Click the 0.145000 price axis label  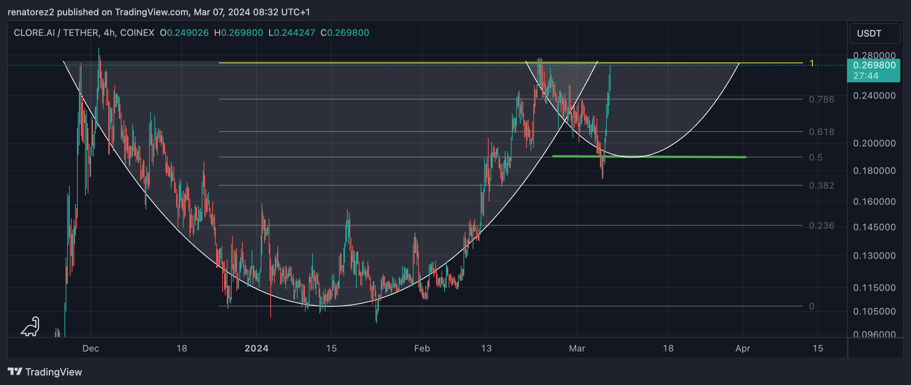[874, 227]
